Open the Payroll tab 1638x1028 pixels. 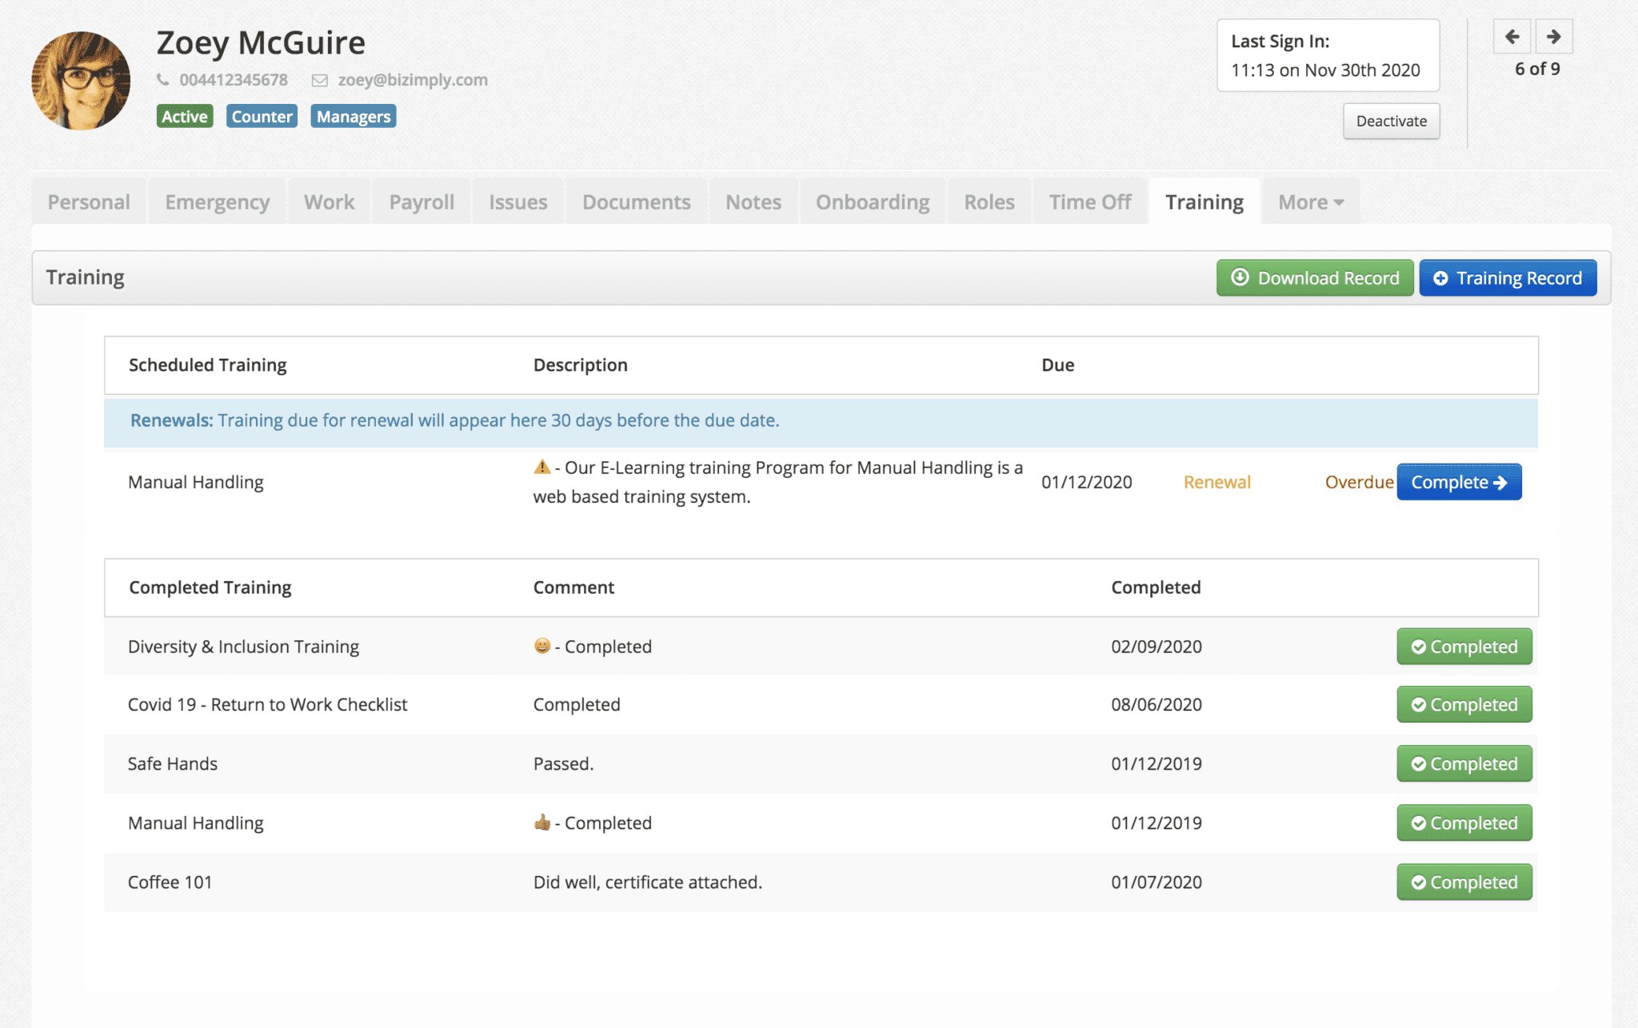click(x=421, y=202)
